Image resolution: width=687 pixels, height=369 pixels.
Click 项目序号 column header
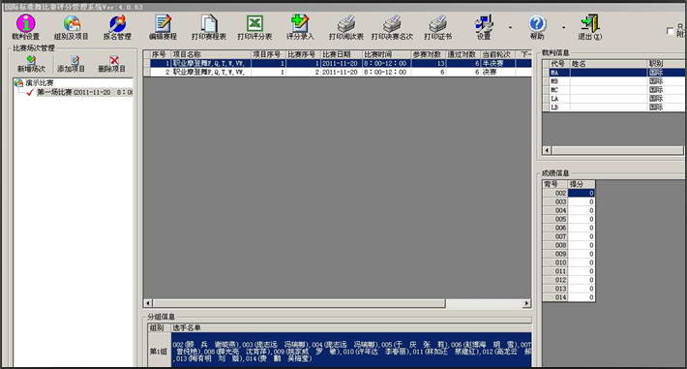click(x=269, y=54)
